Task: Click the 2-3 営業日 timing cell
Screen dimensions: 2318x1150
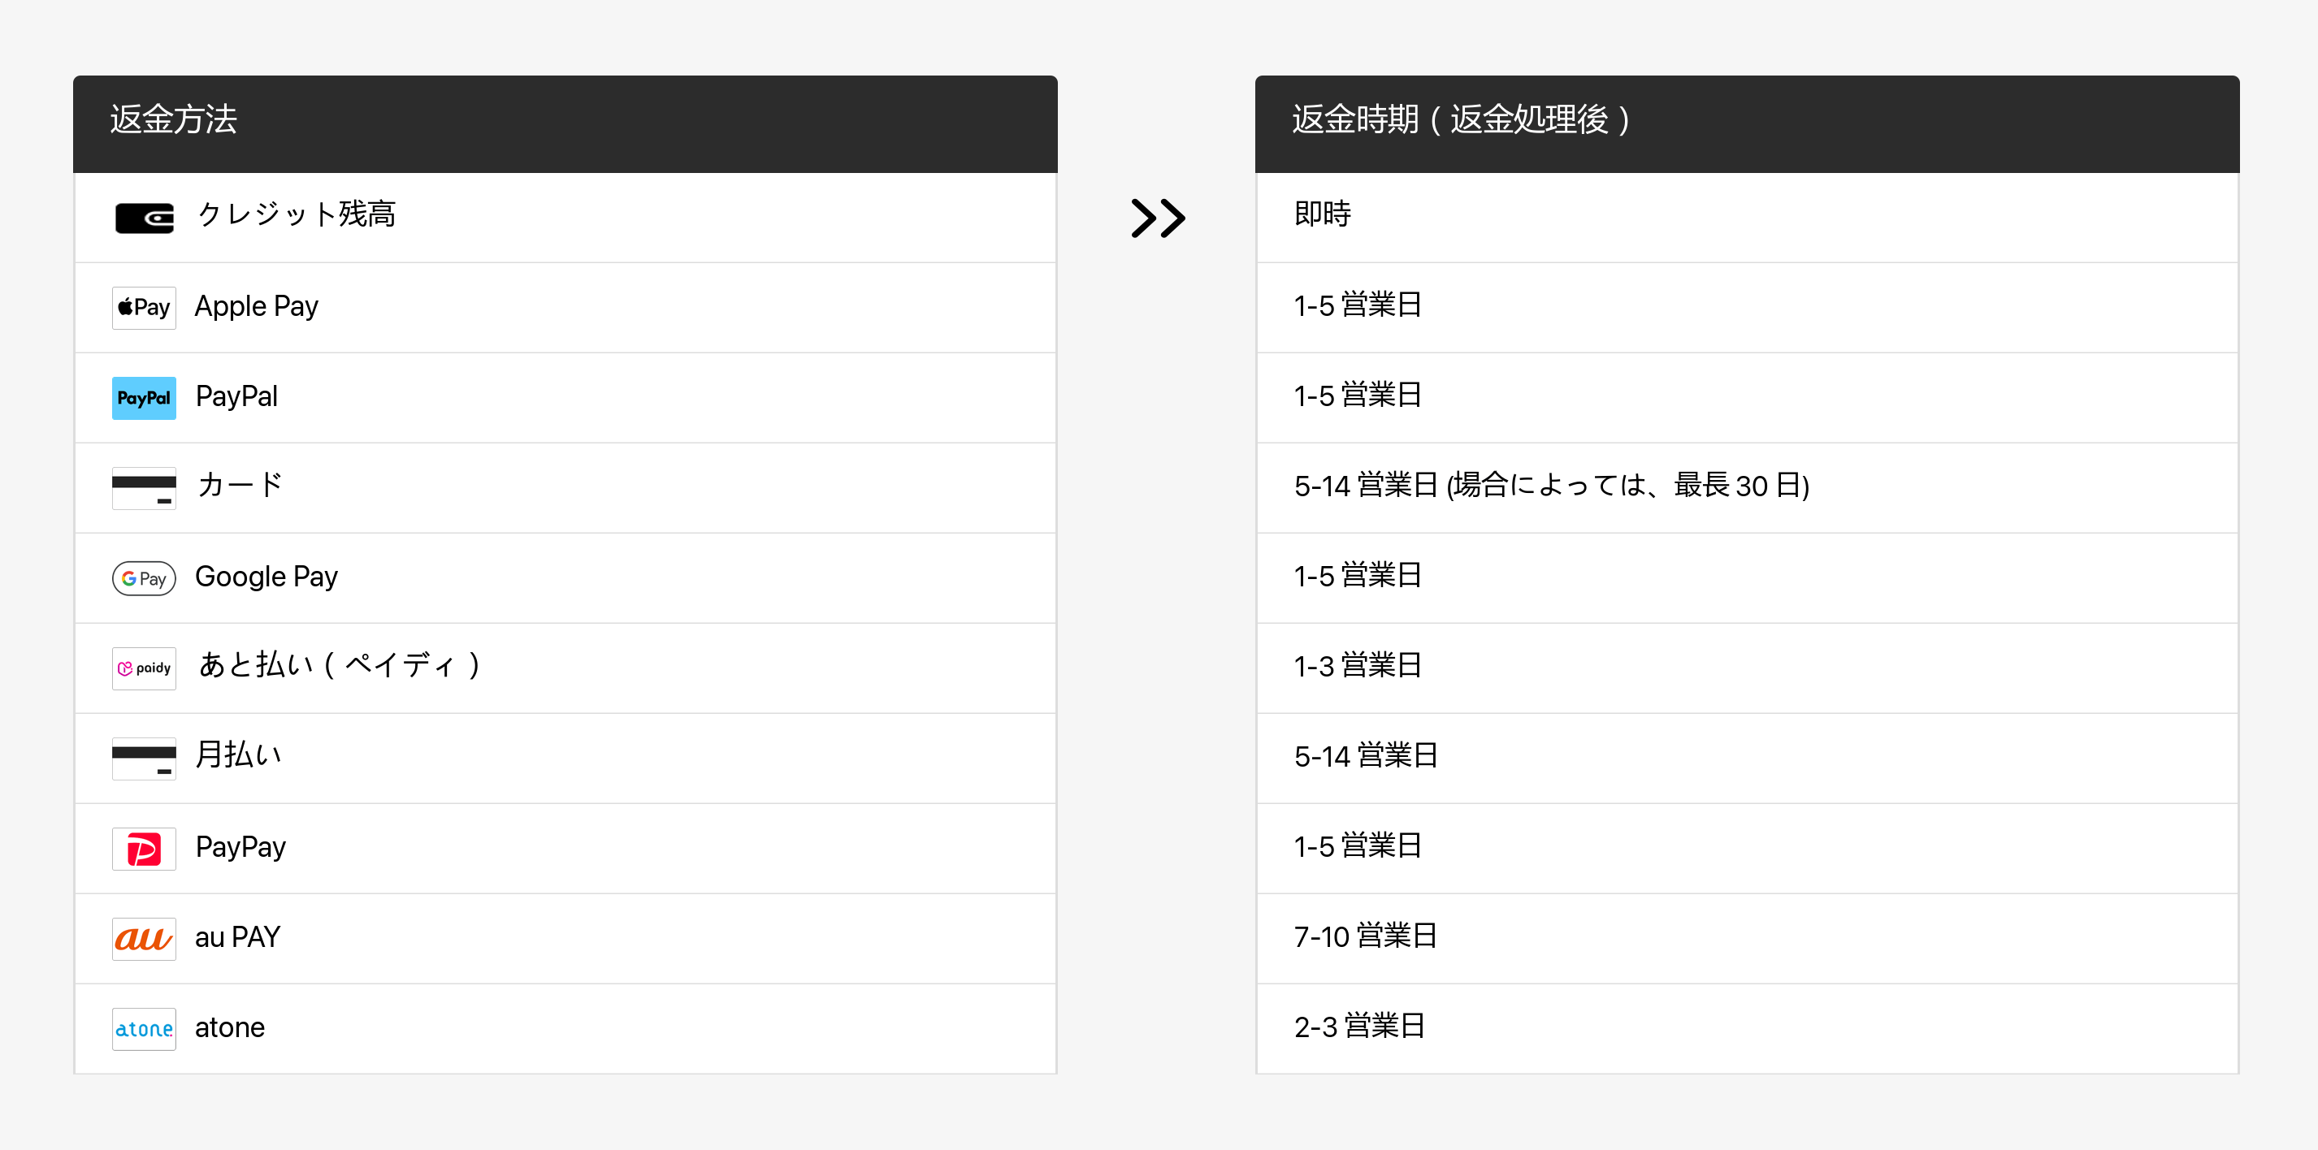Action: [1358, 1026]
